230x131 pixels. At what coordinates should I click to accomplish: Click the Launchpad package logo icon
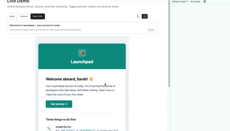[82, 53]
